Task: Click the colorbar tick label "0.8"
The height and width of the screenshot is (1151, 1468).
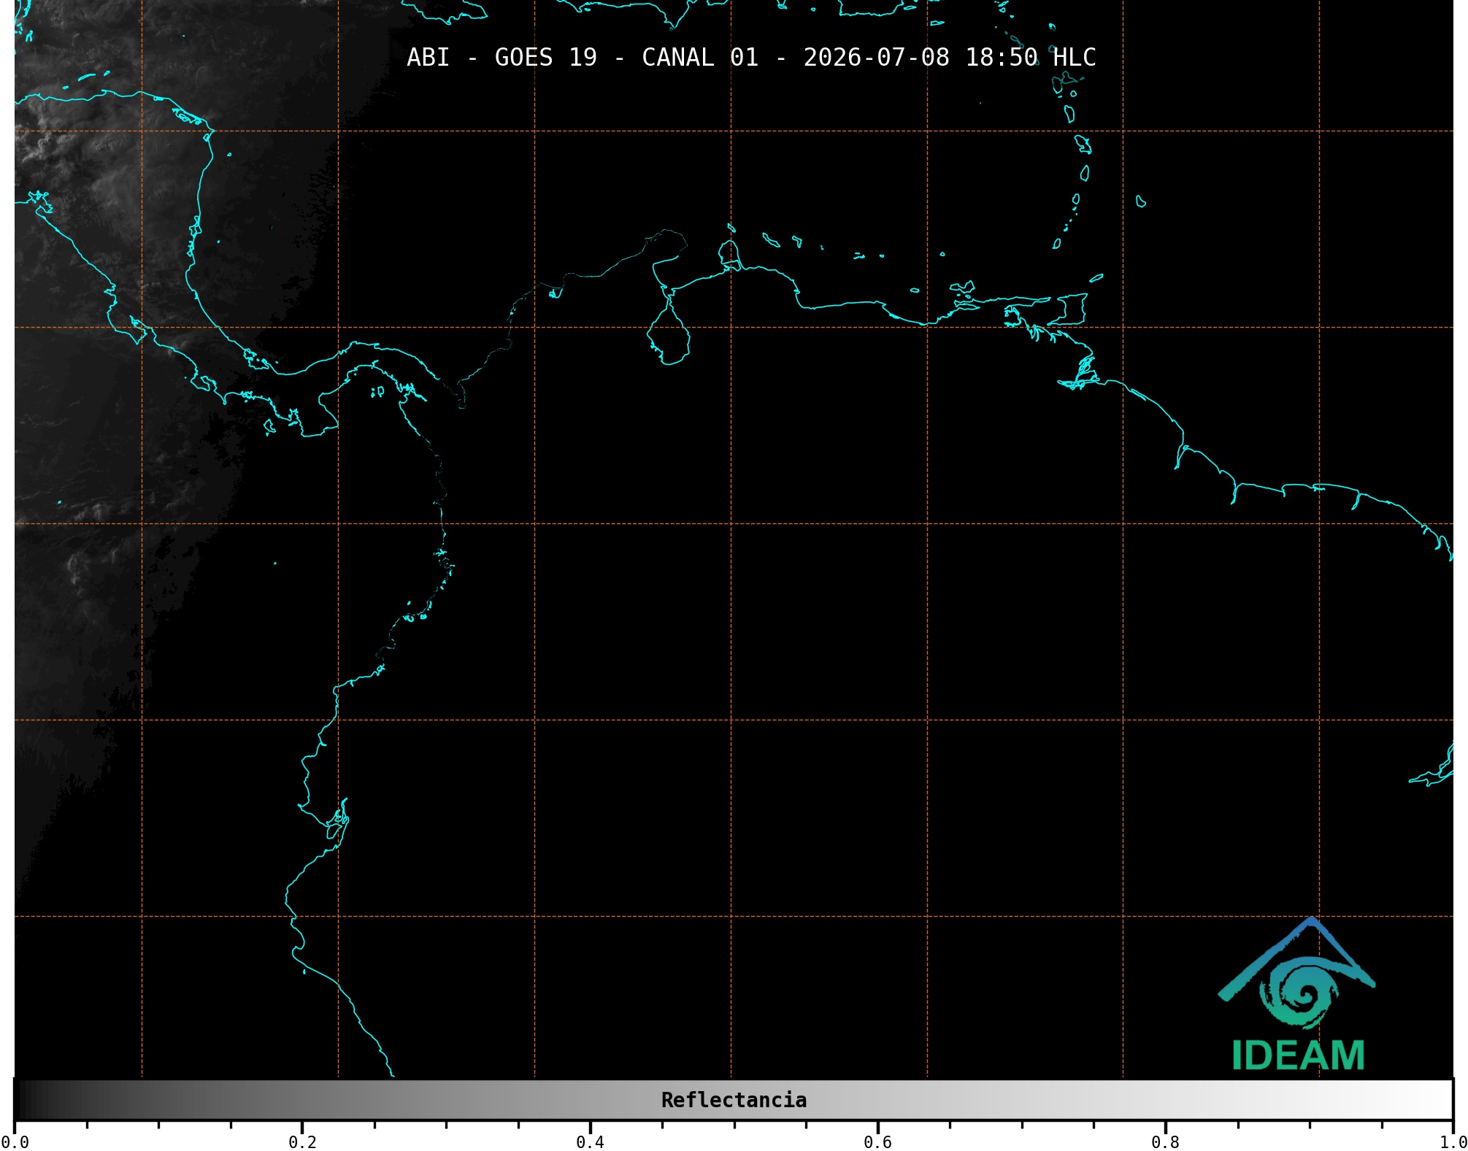Action: (1165, 1142)
